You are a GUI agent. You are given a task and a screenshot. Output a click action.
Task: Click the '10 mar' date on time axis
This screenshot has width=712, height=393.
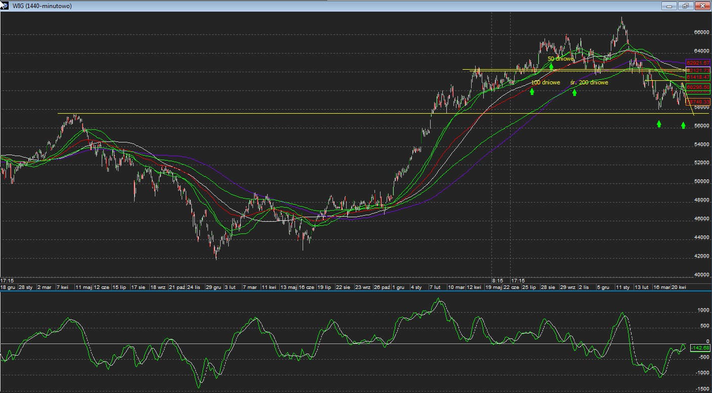[456, 287]
